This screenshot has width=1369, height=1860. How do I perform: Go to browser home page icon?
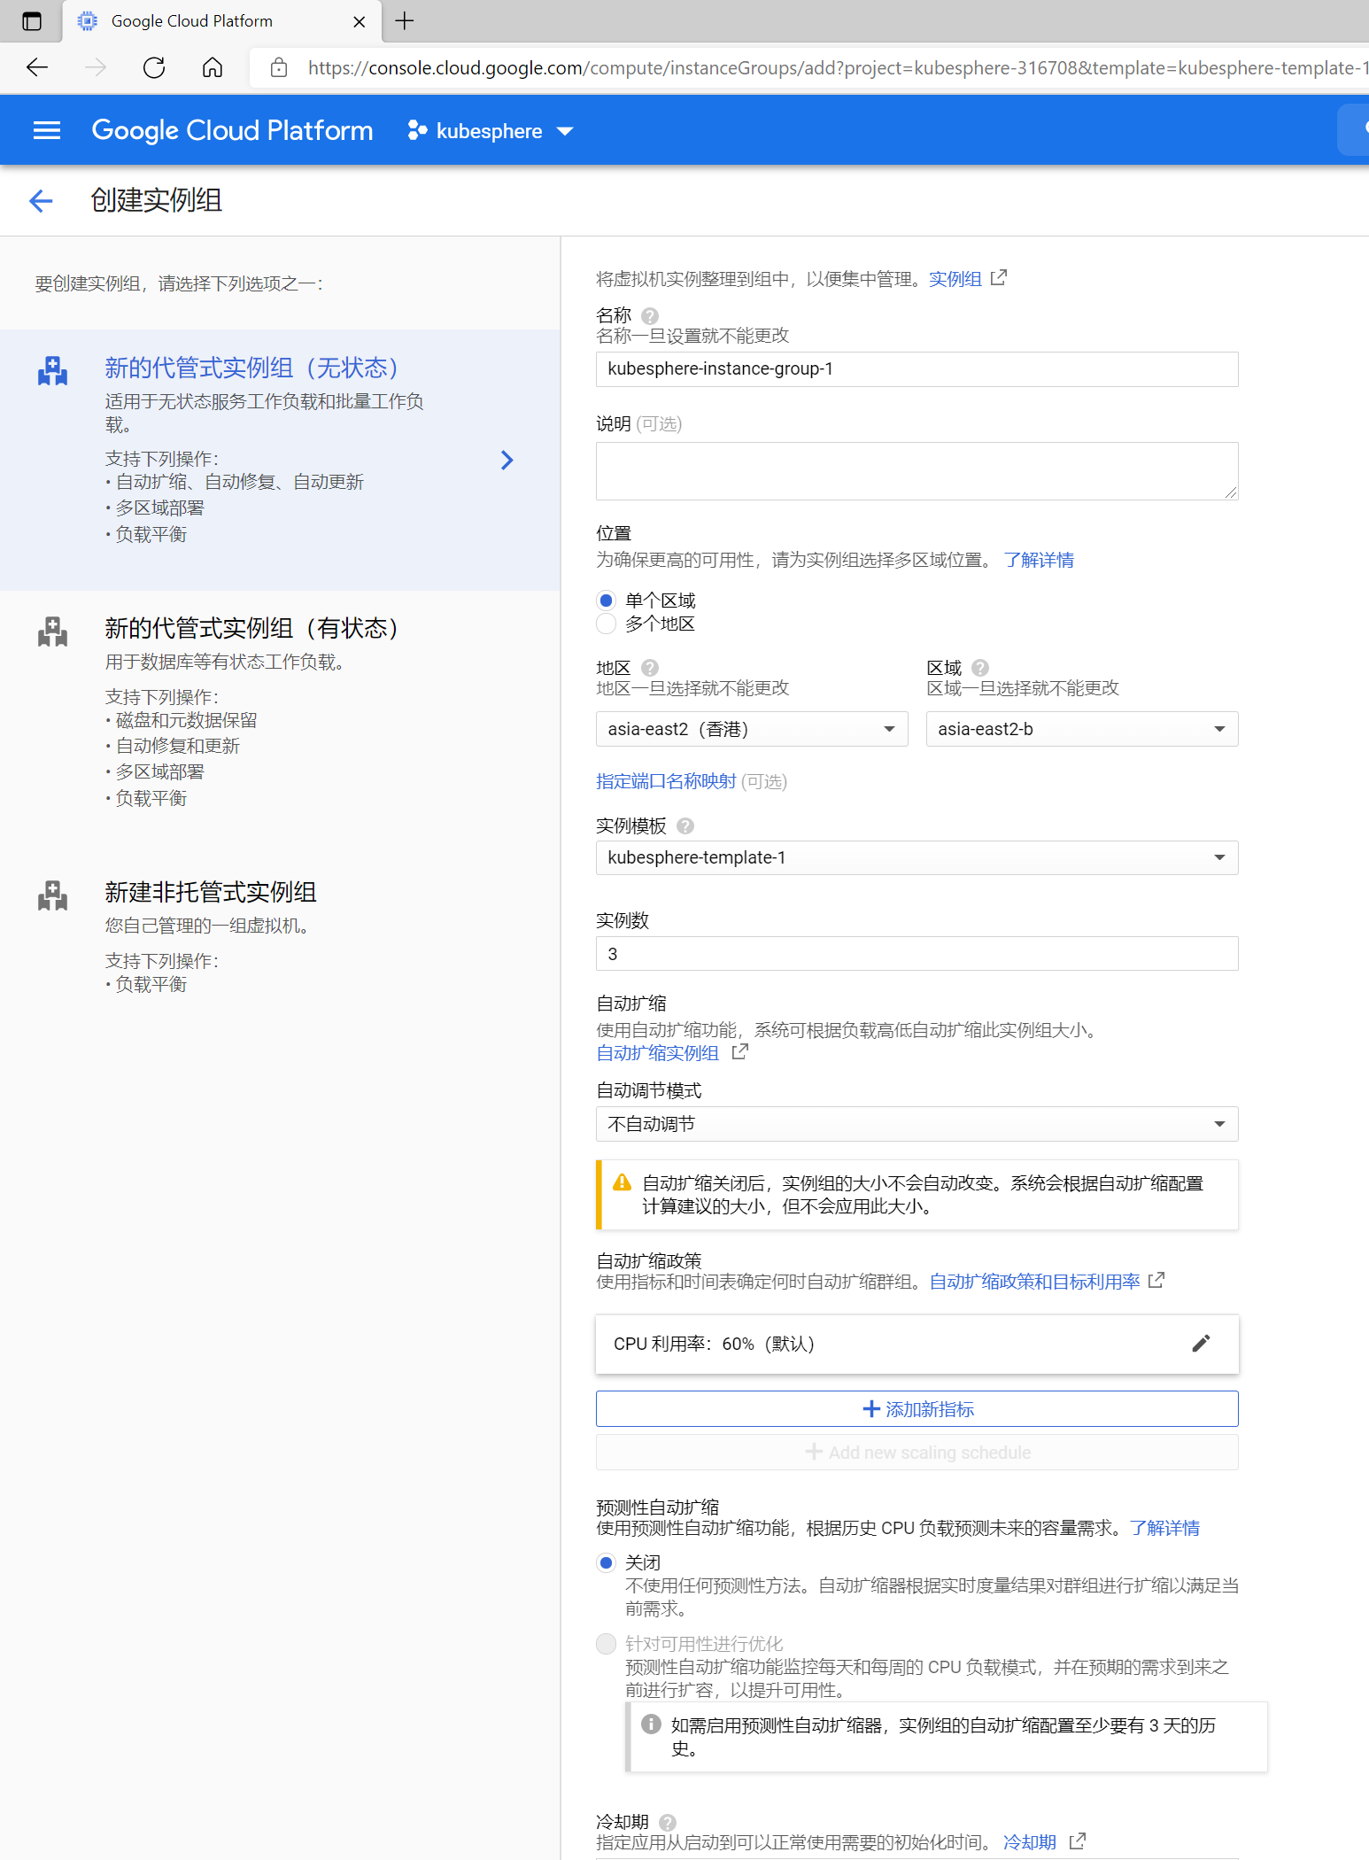213,68
